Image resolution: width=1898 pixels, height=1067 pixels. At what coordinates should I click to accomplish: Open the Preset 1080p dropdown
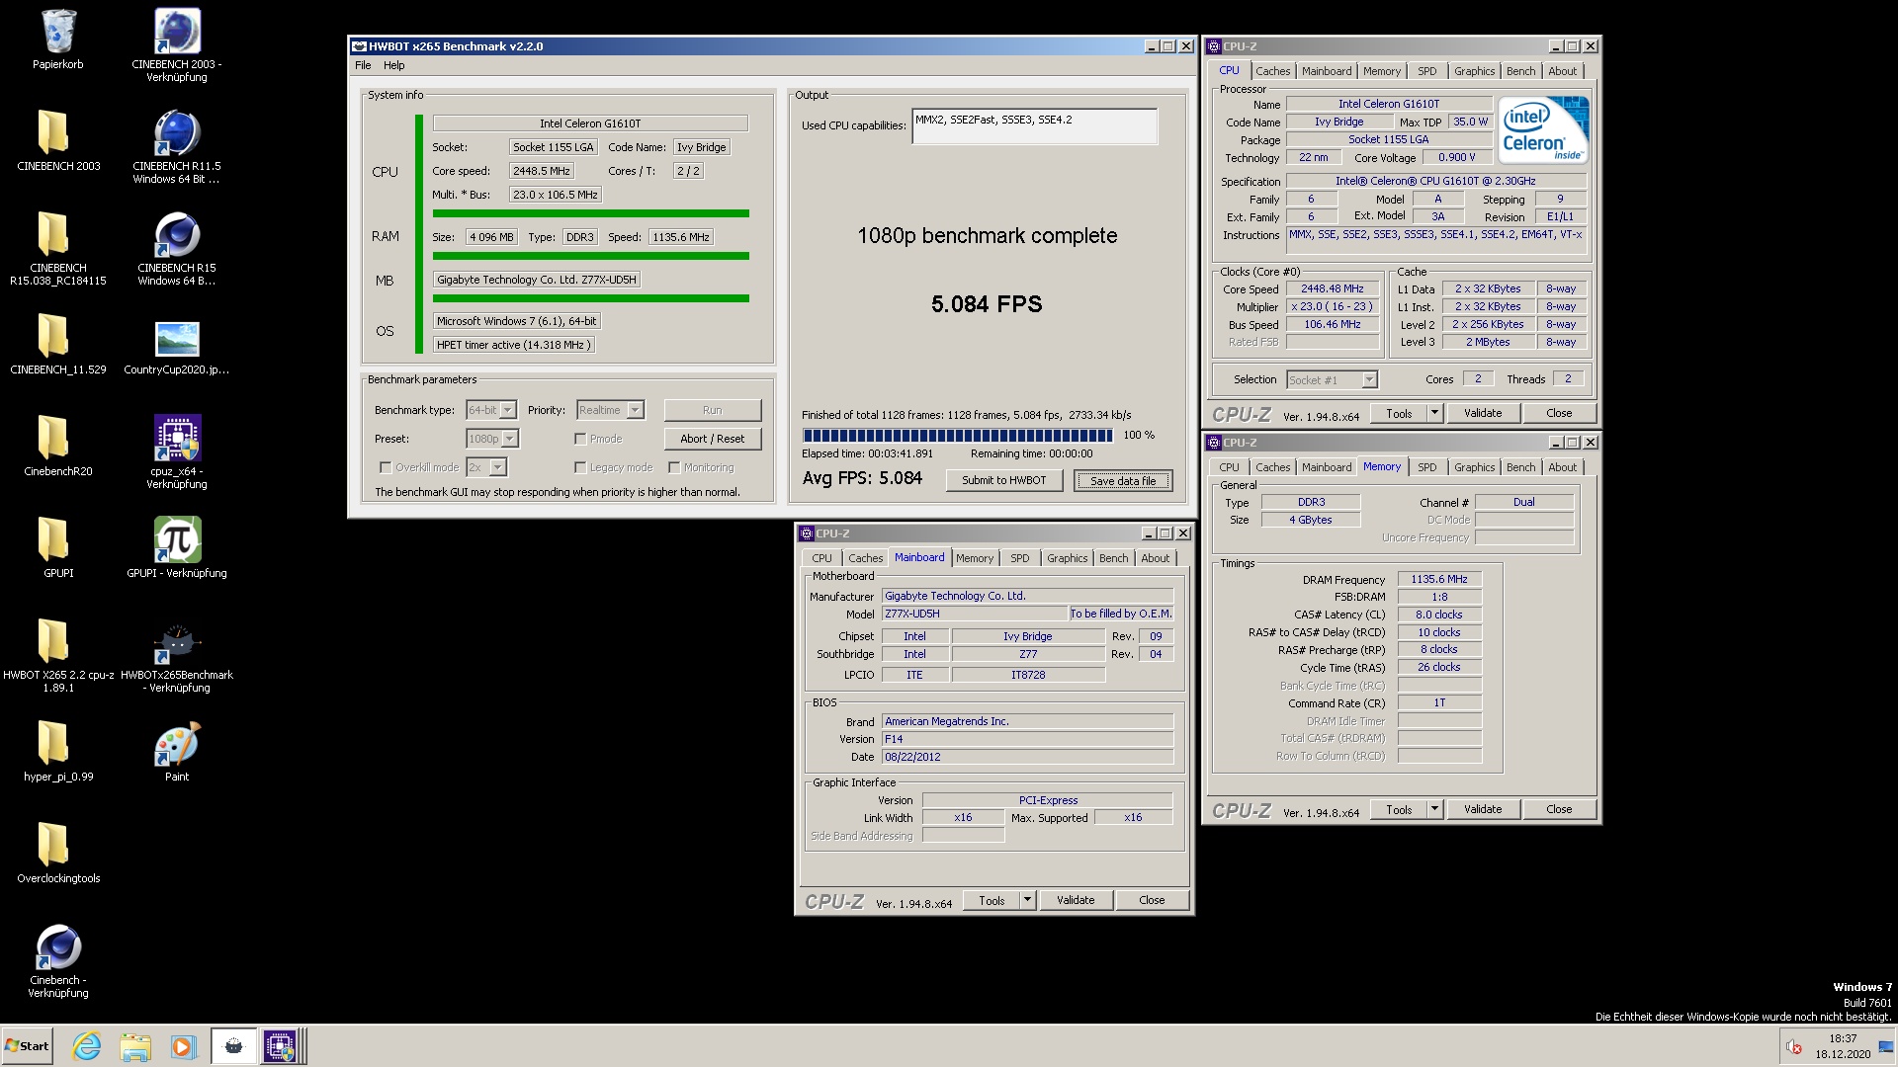click(510, 439)
